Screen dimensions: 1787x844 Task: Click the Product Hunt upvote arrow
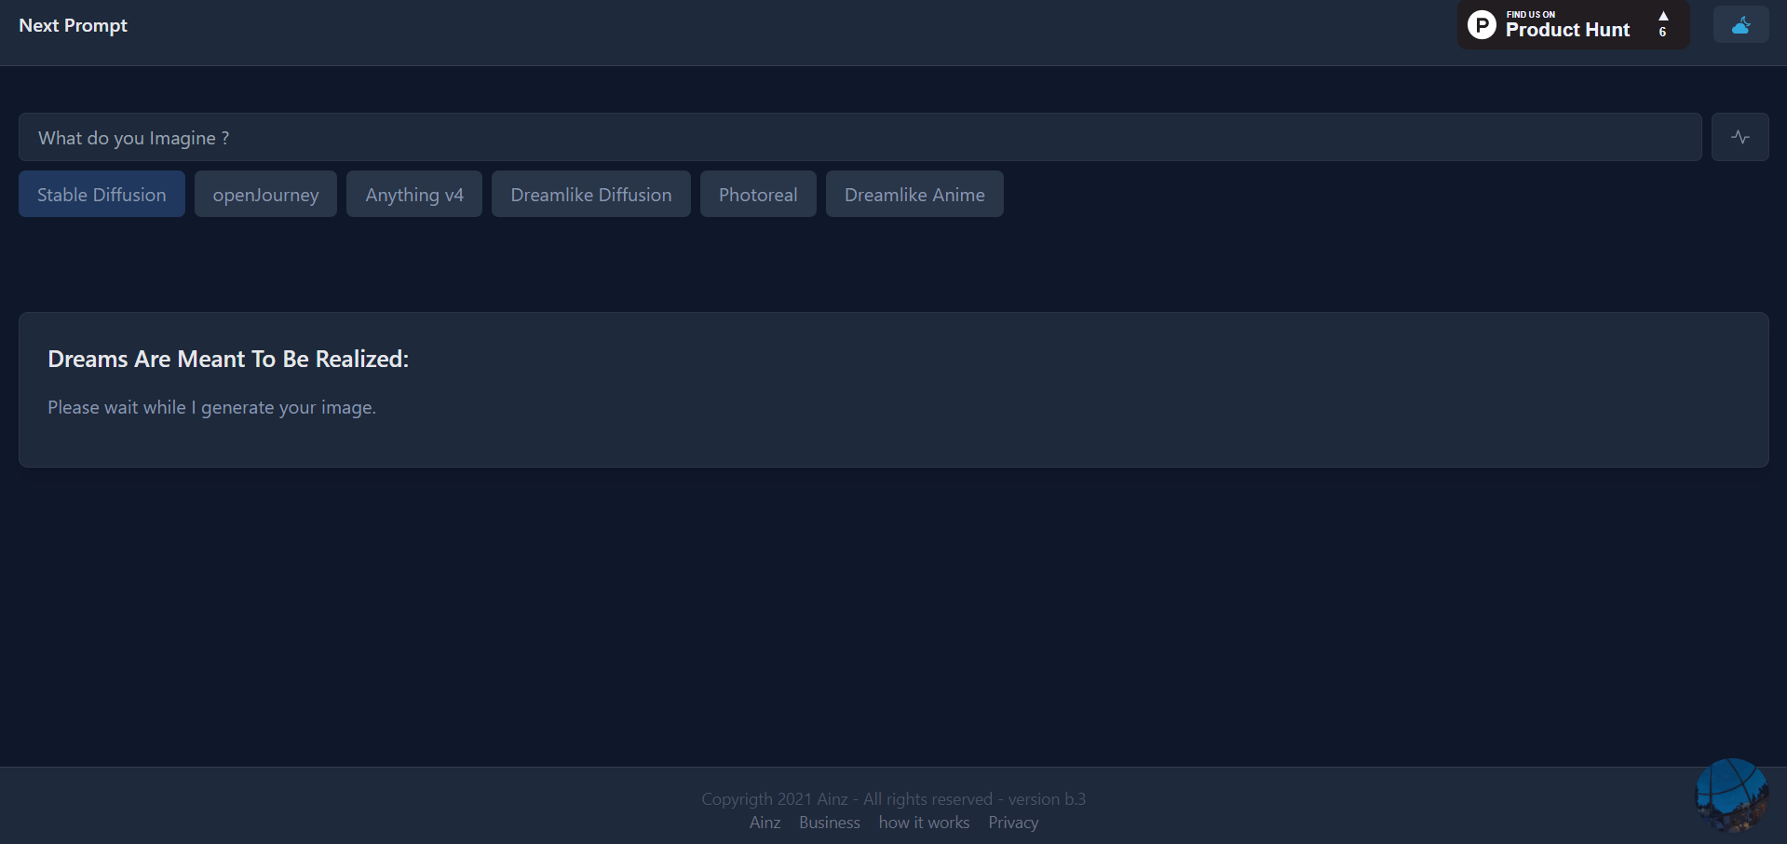tap(1663, 16)
